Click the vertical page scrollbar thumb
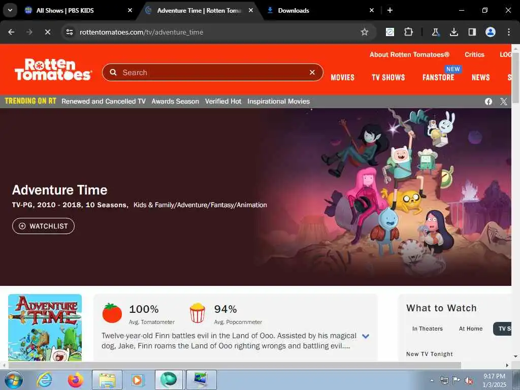This screenshot has height=390, width=520. (x=515, y=77)
